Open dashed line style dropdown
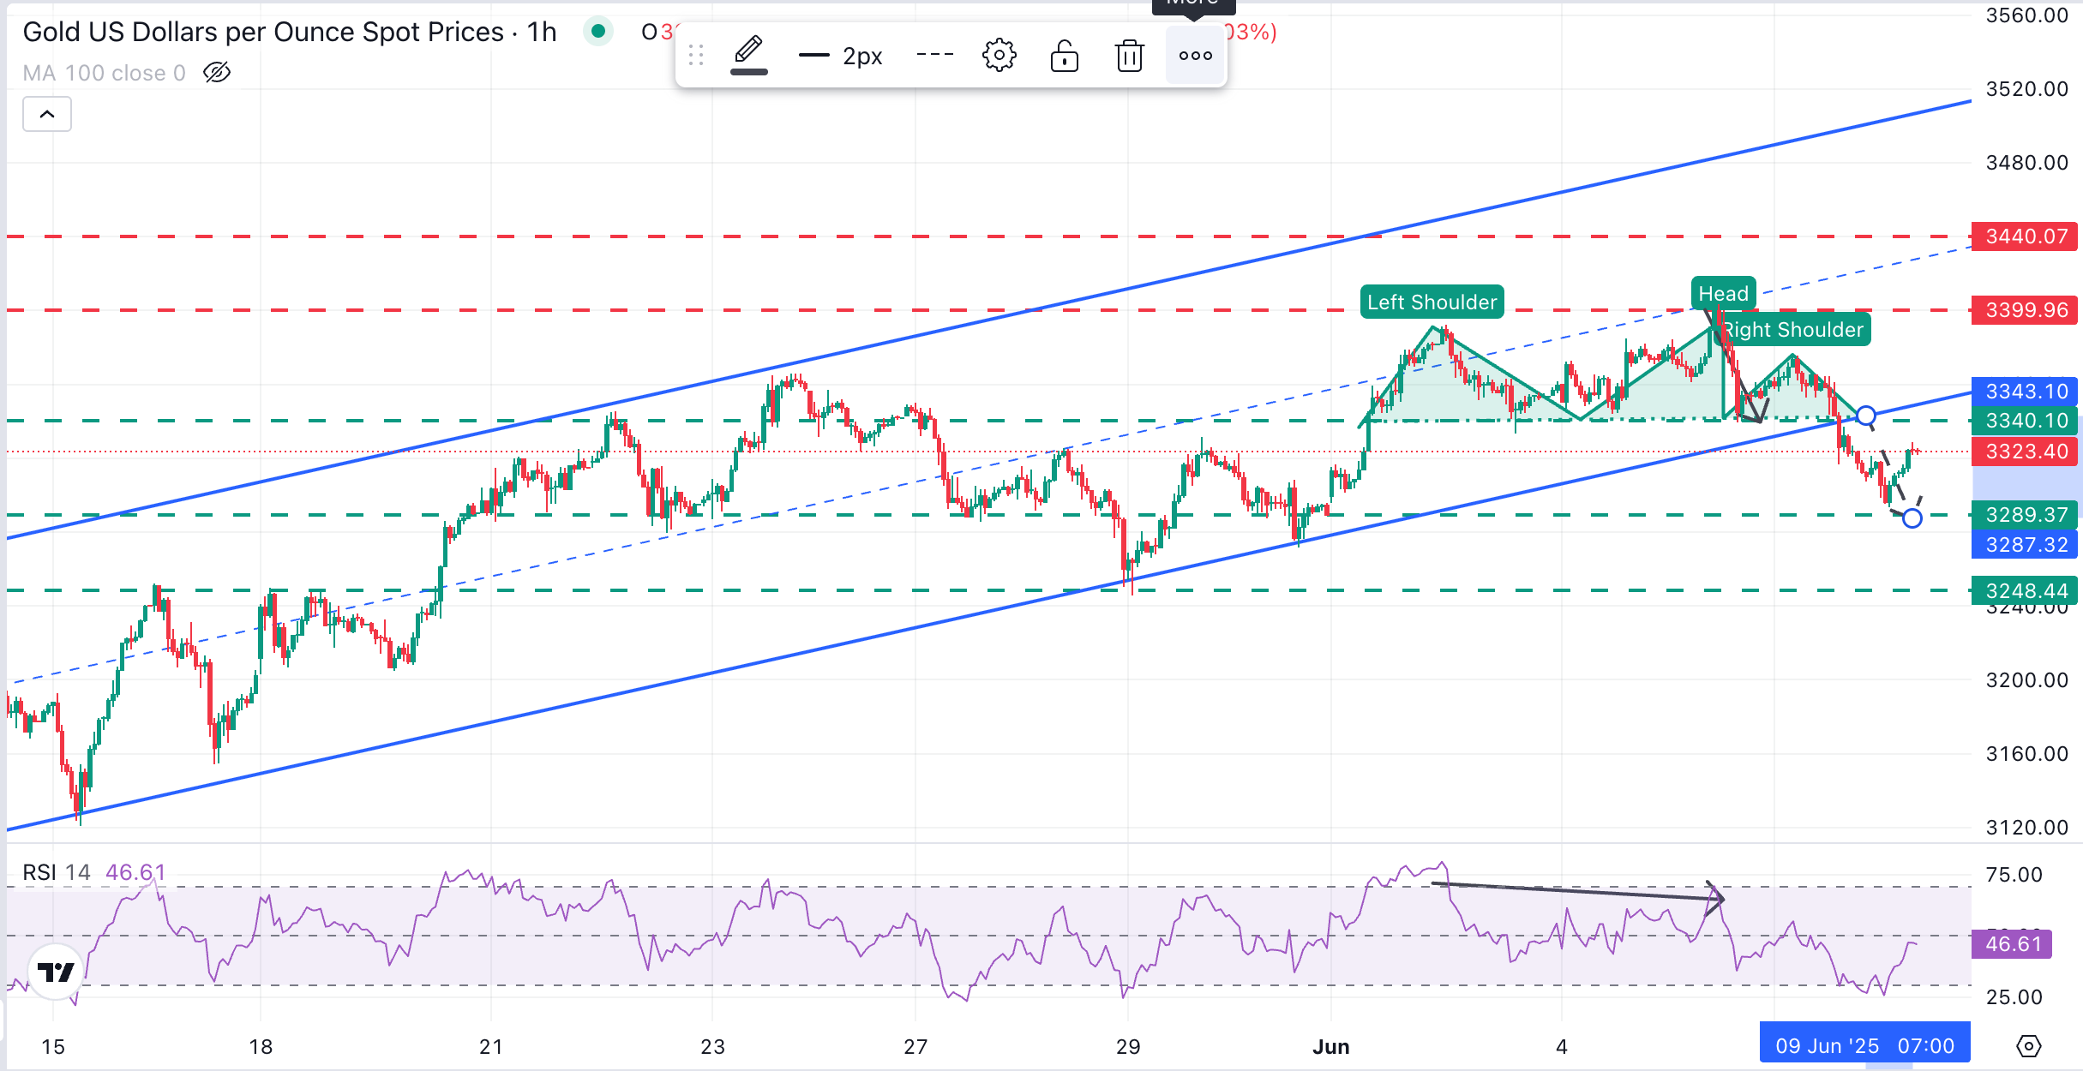Viewport: 2083px width, 1071px height. tap(934, 56)
